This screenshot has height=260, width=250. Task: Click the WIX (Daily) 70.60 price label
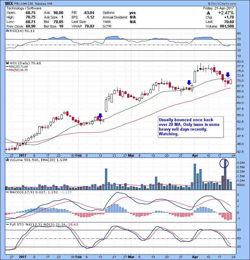(x=25, y=63)
